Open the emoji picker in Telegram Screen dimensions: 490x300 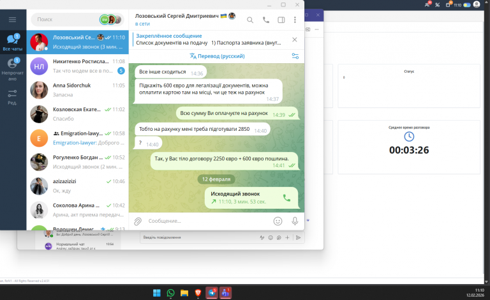click(x=278, y=221)
